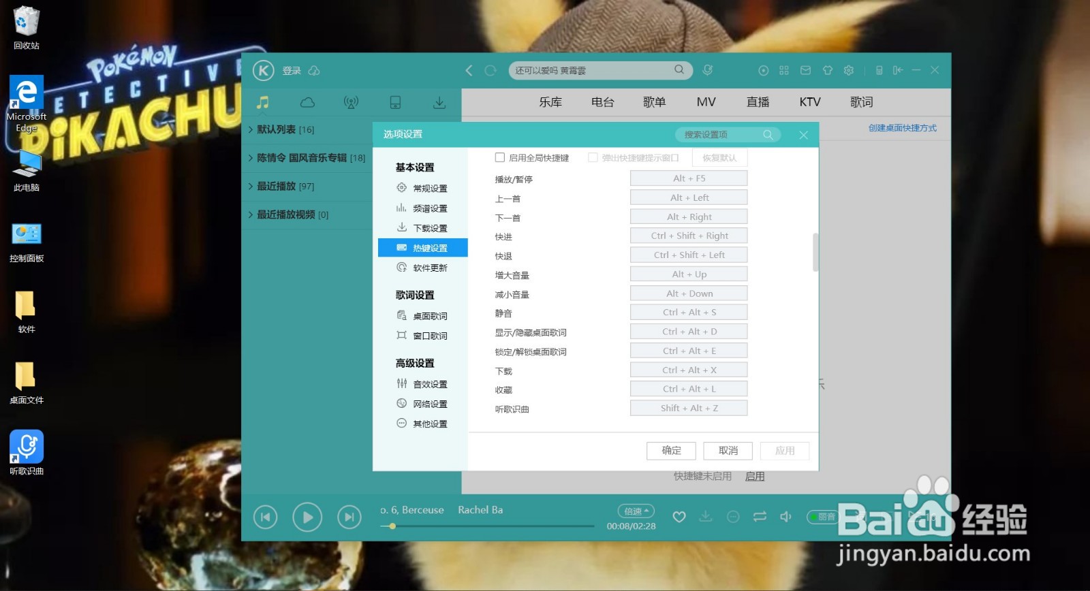Screen dimensions: 1090x591
Task: Toggle the 丽音 sound effect
Action: (822, 517)
